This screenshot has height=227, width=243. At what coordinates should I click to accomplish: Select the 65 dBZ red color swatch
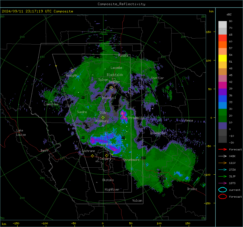(222, 38)
